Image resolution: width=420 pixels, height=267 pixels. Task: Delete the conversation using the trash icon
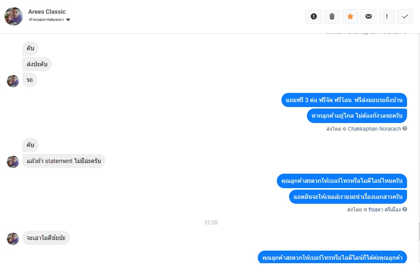332,16
